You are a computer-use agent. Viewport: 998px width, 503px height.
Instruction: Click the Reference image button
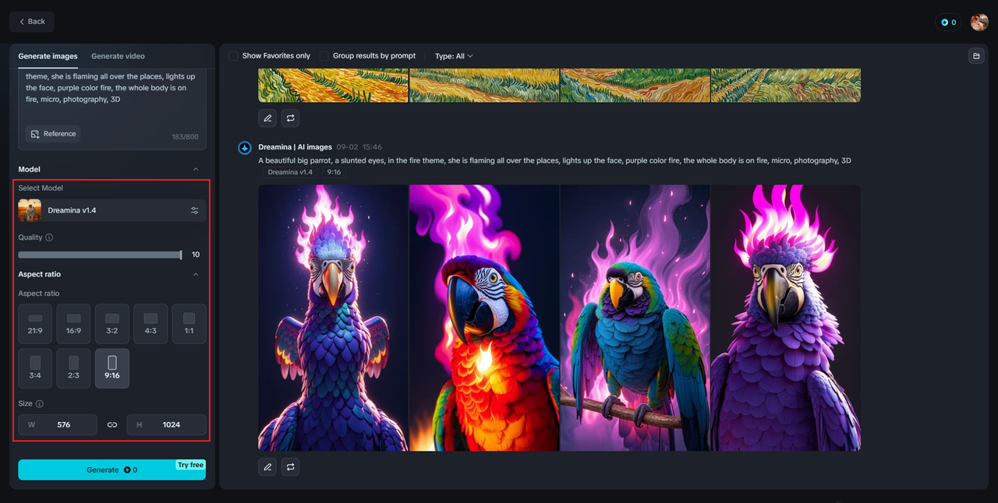click(53, 134)
